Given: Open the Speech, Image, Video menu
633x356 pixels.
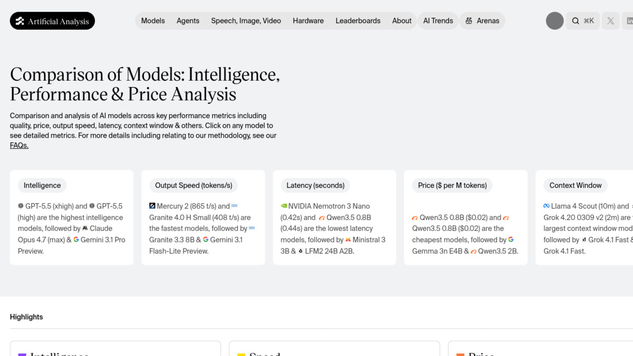Looking at the screenshot, I should coord(246,21).
